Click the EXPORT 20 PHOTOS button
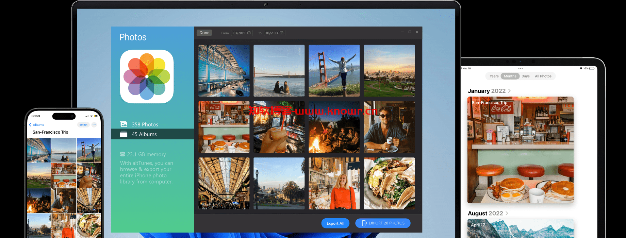Viewport: 626px width, 238px height. tap(383, 223)
